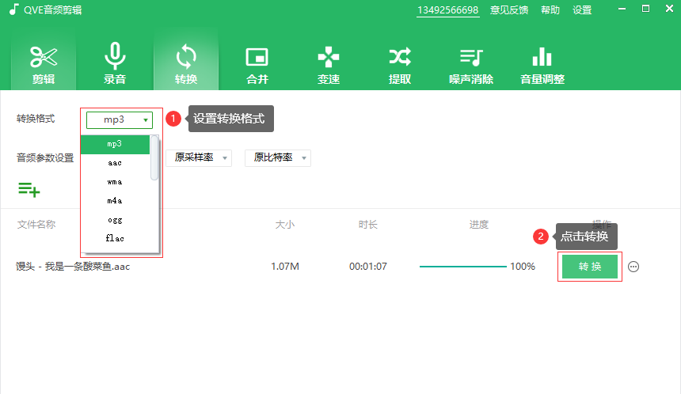The height and width of the screenshot is (394, 681).
Task: Click the 大小 column header
Action: coord(285,225)
